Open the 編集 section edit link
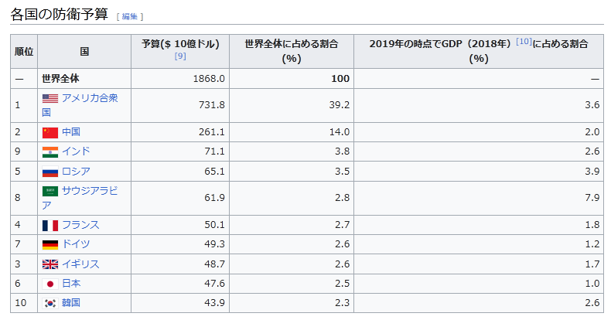The height and width of the screenshot is (320, 611). (x=130, y=16)
